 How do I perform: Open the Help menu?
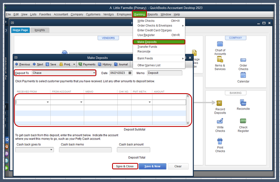177,14
